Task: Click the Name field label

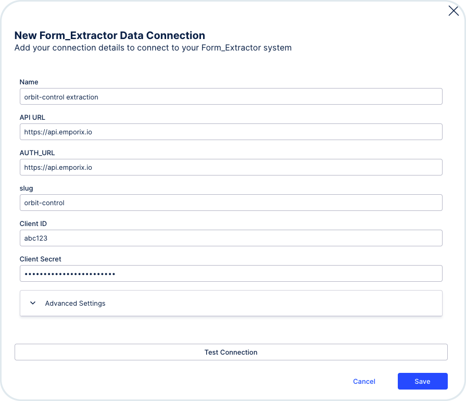Action: 29,82
